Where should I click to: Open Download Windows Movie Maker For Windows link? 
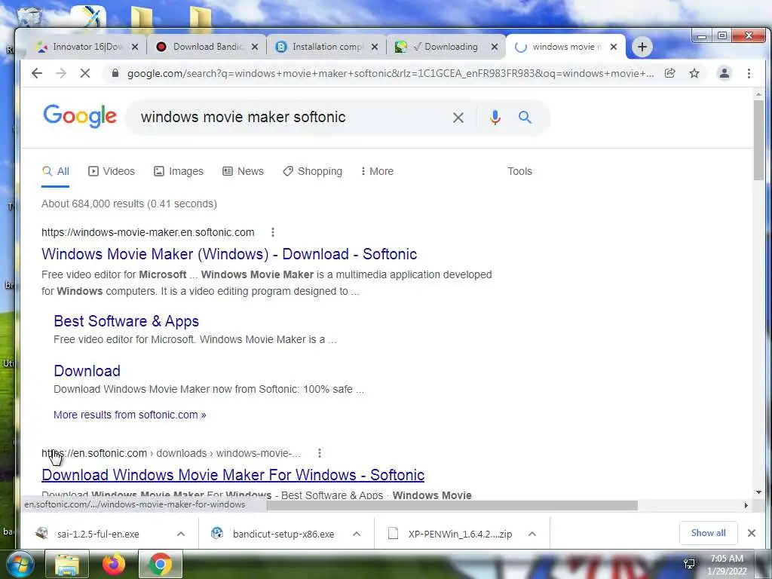[x=233, y=475]
